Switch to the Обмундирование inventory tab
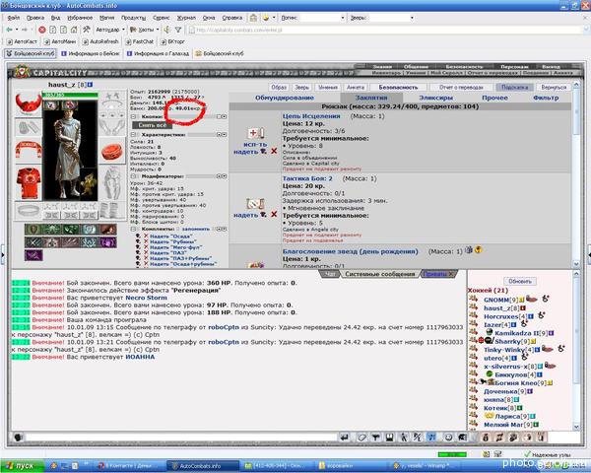This screenshot has height=473, width=591. [x=285, y=98]
